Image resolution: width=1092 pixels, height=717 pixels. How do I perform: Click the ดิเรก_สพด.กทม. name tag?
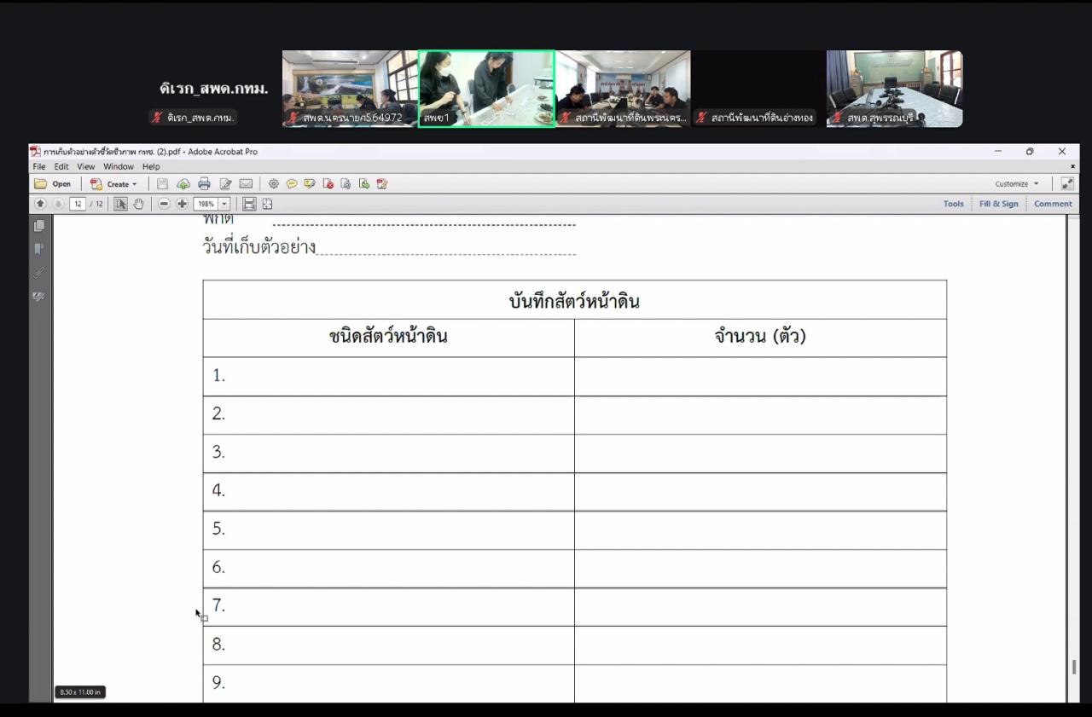[x=195, y=118]
